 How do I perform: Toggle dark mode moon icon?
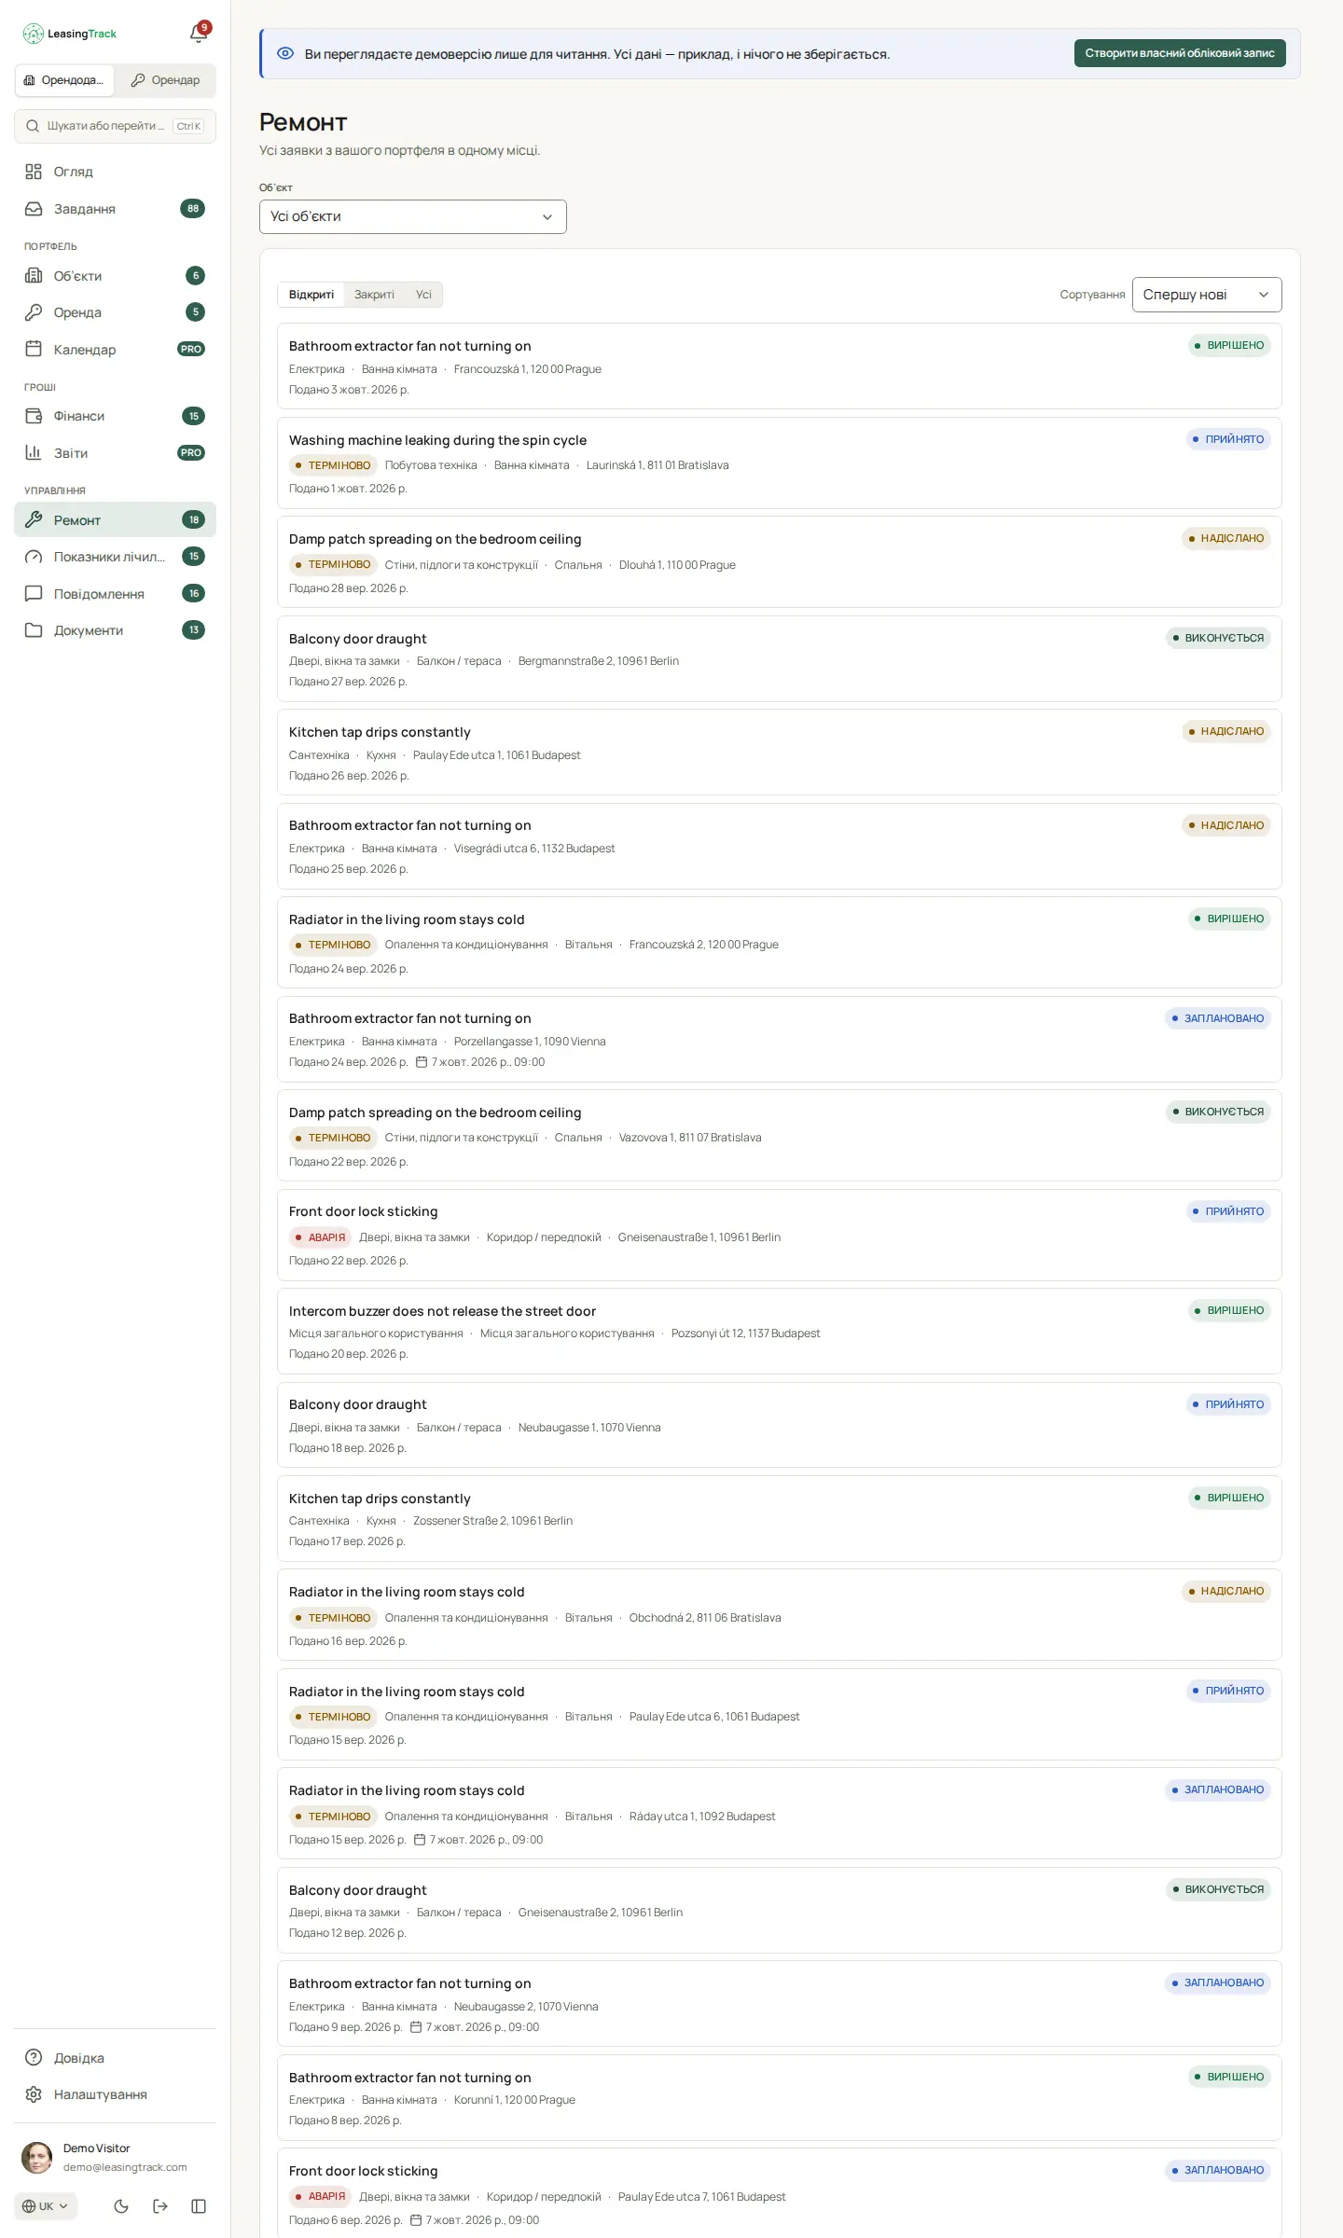click(x=121, y=2206)
